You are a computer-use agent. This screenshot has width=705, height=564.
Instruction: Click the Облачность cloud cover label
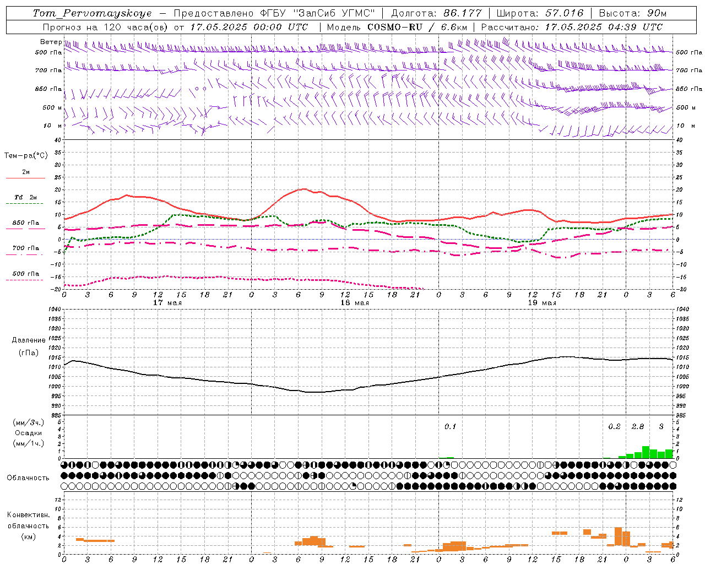pos(28,478)
